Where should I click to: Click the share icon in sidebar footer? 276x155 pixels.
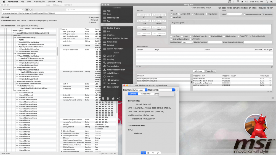(x=118, y=99)
